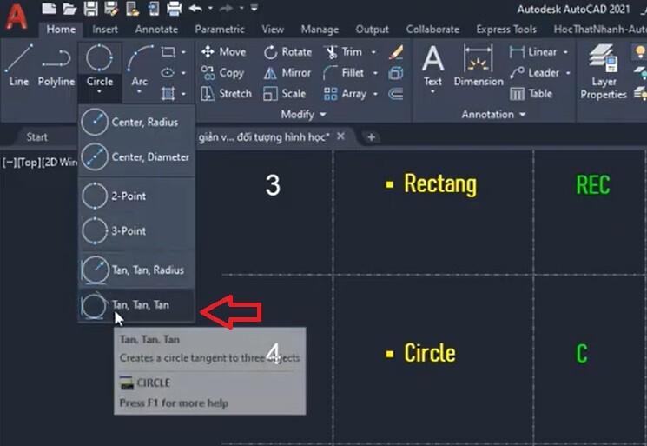Viewport: 647px width, 446px height.
Task: Click the Rotate tool
Action: tap(287, 52)
